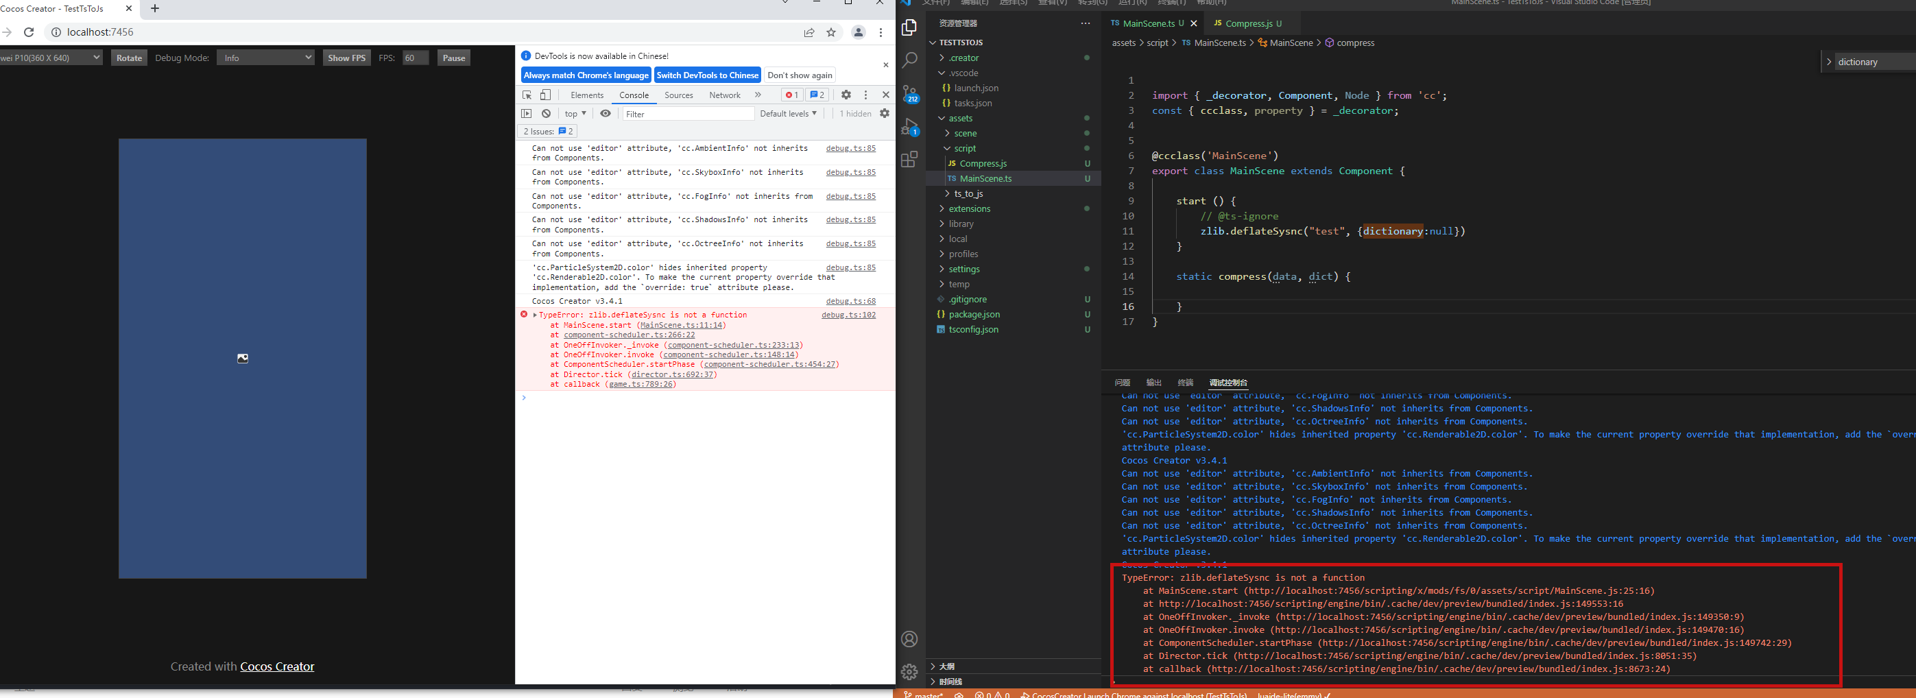Image resolution: width=1916 pixels, height=698 pixels.
Task: Reload the localhost page
Action: [x=29, y=32]
